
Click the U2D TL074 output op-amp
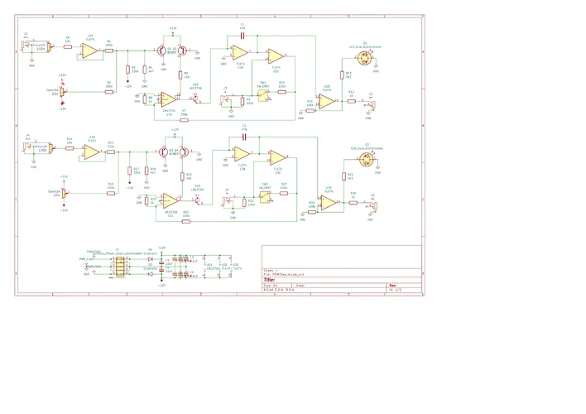click(327, 101)
